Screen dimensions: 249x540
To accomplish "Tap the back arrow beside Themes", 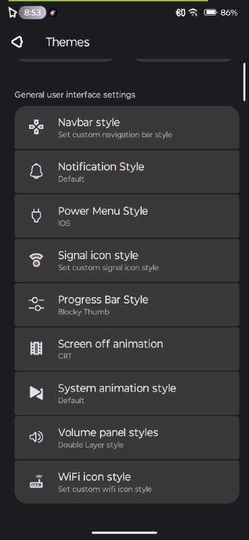I will point(18,42).
